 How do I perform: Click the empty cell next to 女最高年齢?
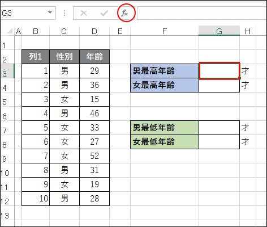(x=219, y=85)
